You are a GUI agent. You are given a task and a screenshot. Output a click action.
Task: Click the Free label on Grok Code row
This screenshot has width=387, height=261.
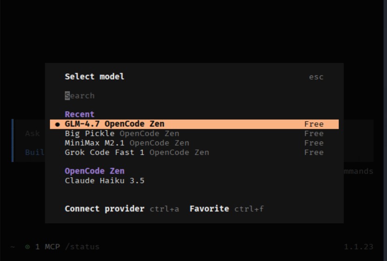(314, 152)
